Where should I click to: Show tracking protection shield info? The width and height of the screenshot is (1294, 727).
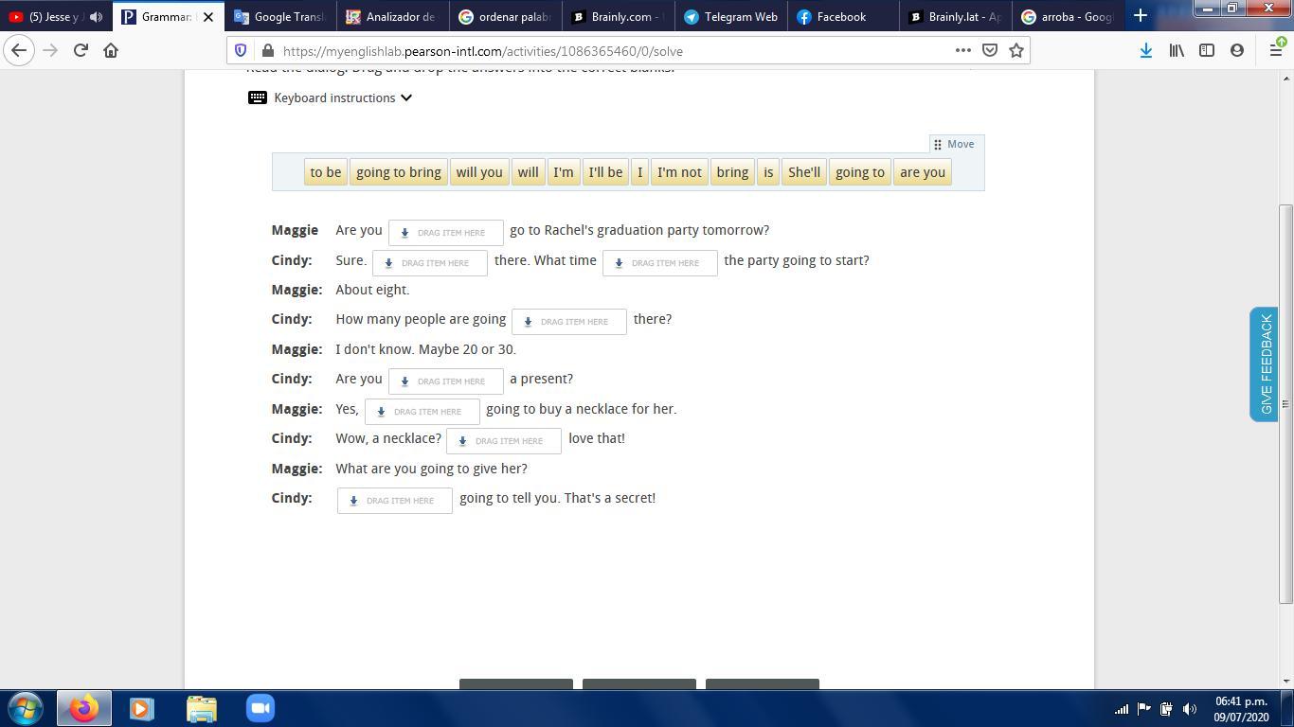(241, 50)
